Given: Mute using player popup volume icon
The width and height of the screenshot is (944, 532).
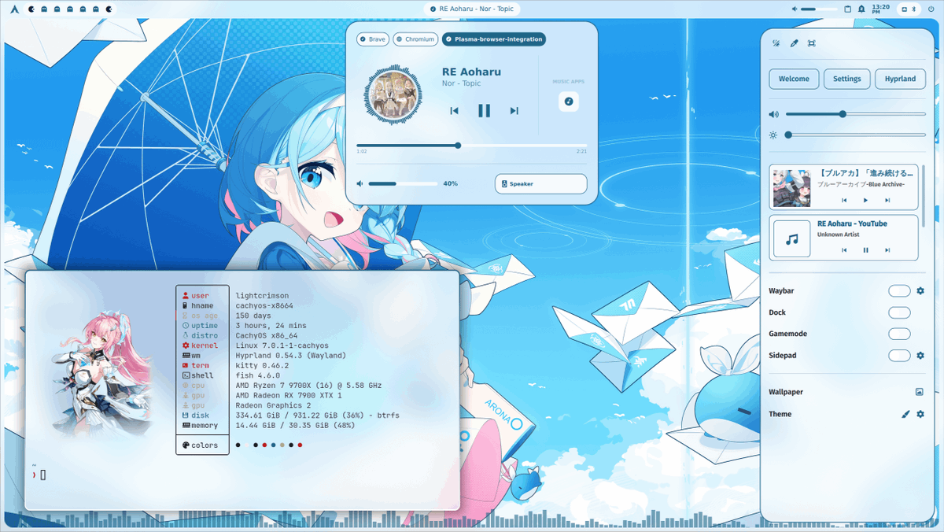Looking at the screenshot, I should point(360,183).
